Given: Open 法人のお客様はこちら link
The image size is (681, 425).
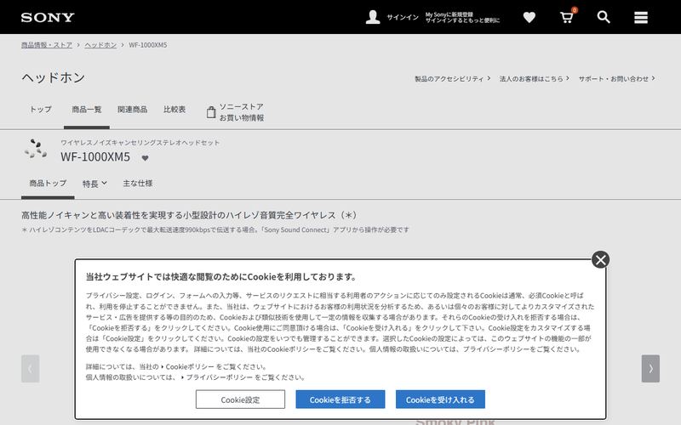Looking at the screenshot, I should click(534, 78).
